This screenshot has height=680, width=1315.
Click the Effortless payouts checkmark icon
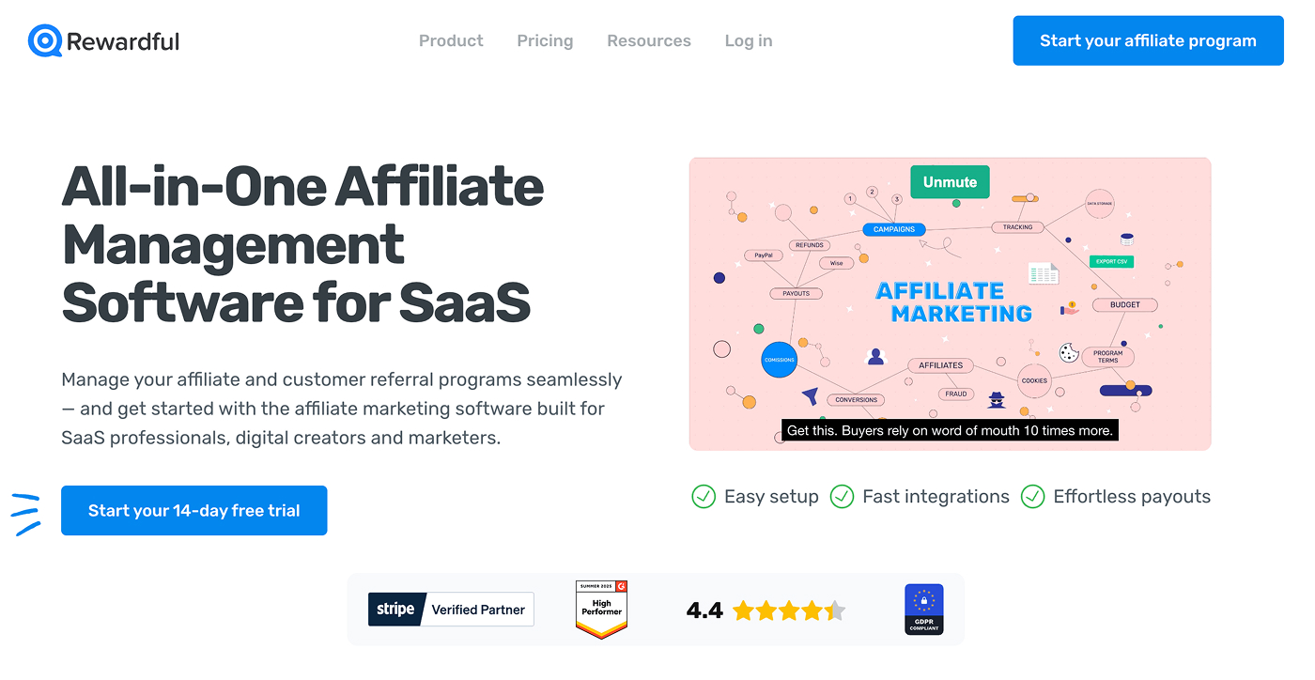(x=1032, y=496)
